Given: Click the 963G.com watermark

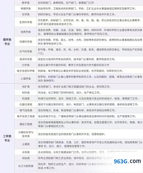Looking at the screenshot, I should [128, 161].
